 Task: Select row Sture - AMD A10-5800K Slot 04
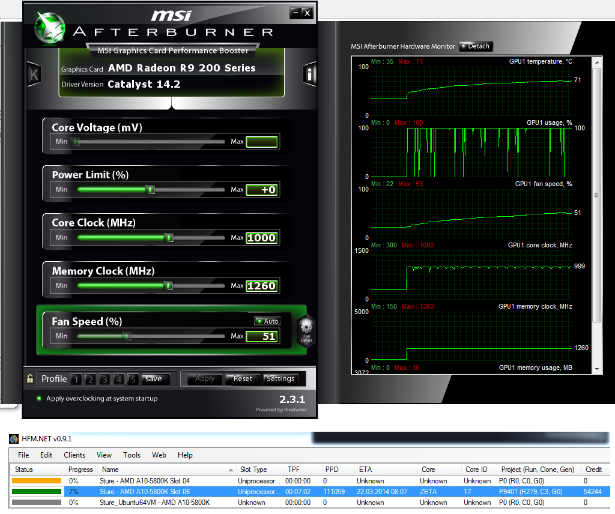pos(310,481)
